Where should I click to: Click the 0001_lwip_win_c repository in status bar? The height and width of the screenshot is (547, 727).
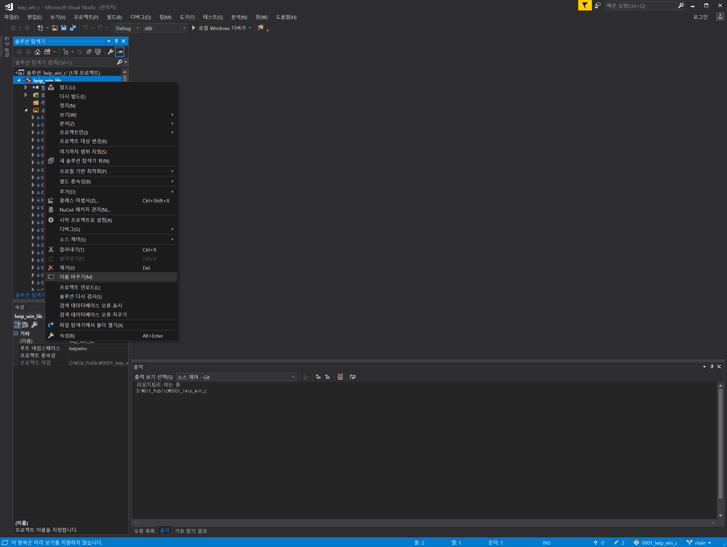click(x=656, y=543)
